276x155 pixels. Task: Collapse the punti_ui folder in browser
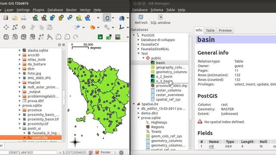[20, 128]
